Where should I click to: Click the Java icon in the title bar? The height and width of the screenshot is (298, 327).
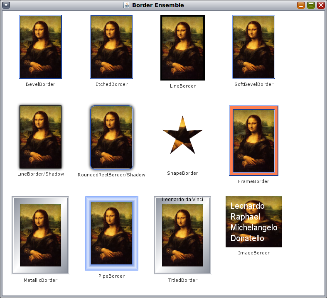tap(127, 5)
